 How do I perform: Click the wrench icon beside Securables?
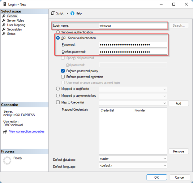coord(4,29)
